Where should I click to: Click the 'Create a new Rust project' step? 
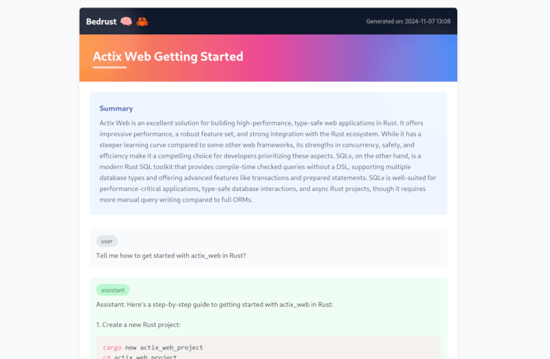(x=138, y=325)
